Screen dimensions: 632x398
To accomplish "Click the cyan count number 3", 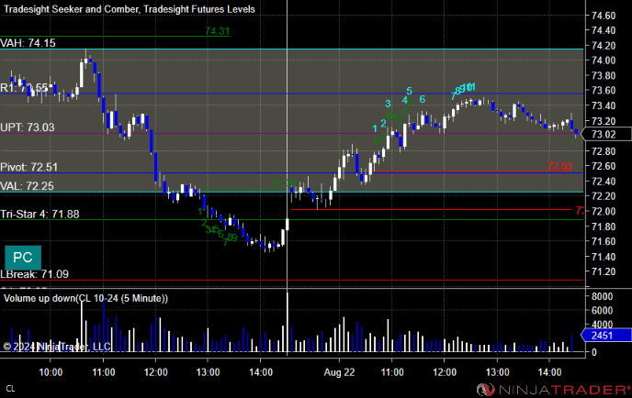I will point(388,104).
